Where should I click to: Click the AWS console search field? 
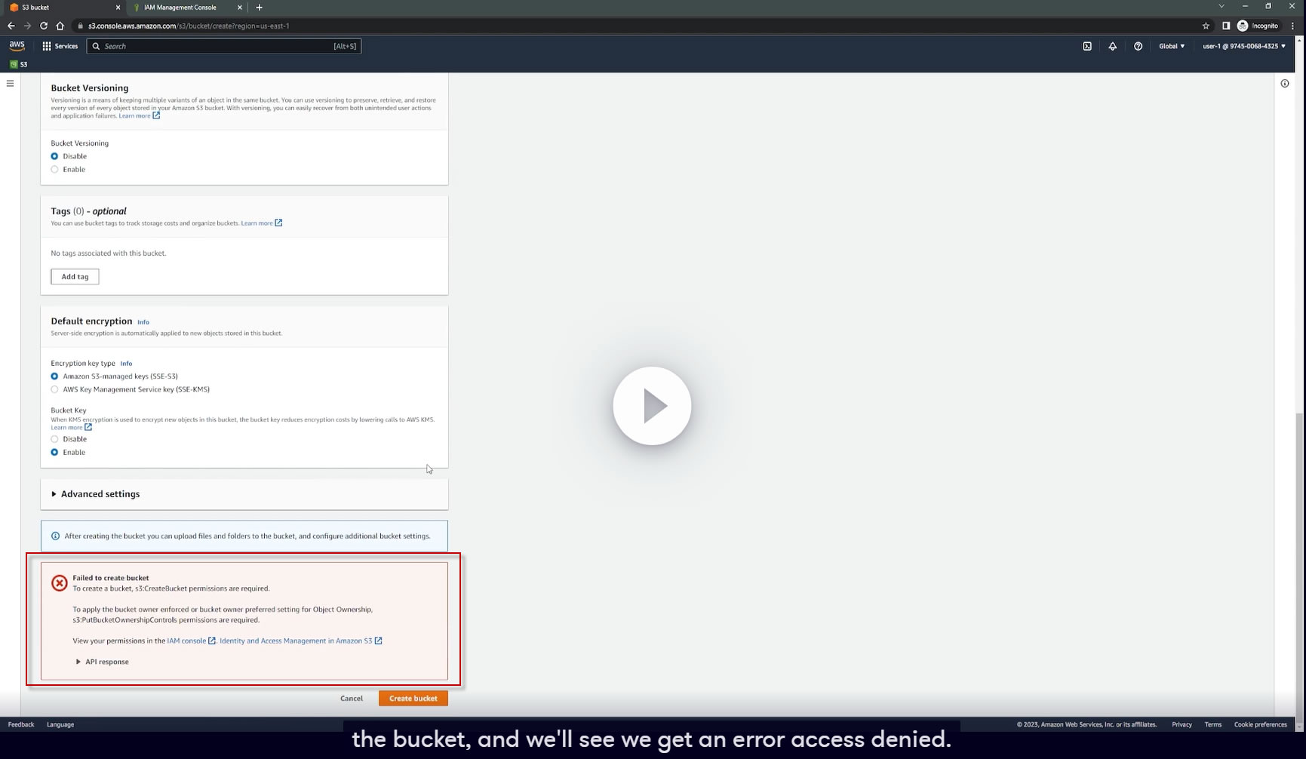(x=224, y=46)
